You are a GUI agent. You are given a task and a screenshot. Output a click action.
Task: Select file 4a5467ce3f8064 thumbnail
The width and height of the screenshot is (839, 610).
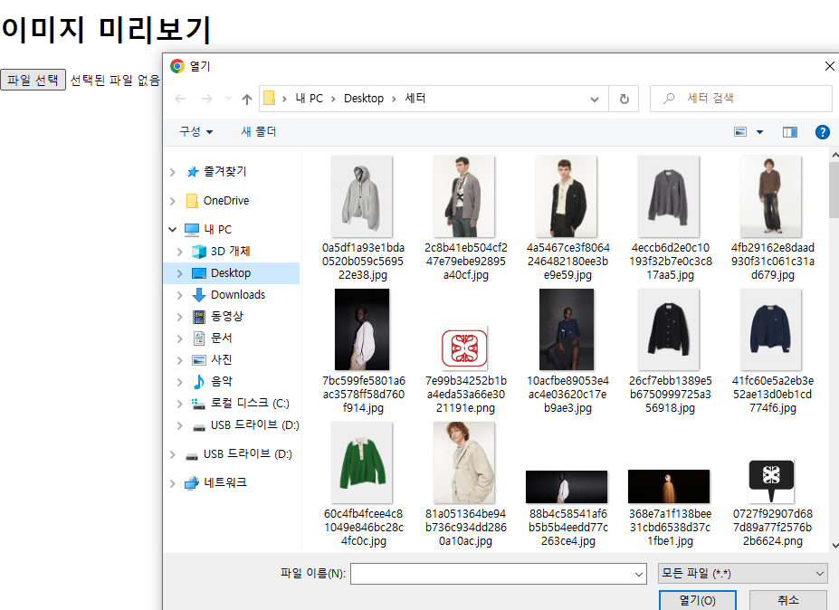coord(567,196)
